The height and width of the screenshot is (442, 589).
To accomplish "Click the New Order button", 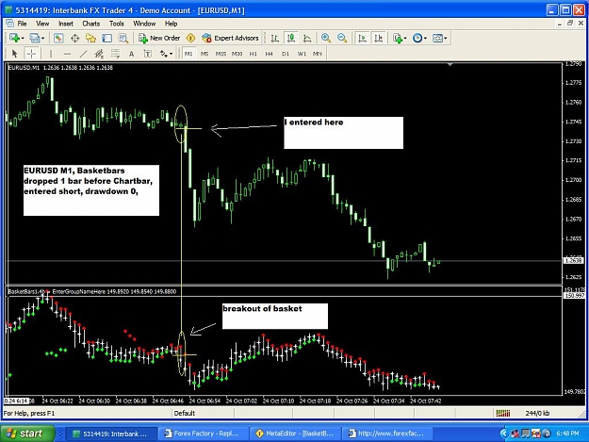I will point(159,38).
